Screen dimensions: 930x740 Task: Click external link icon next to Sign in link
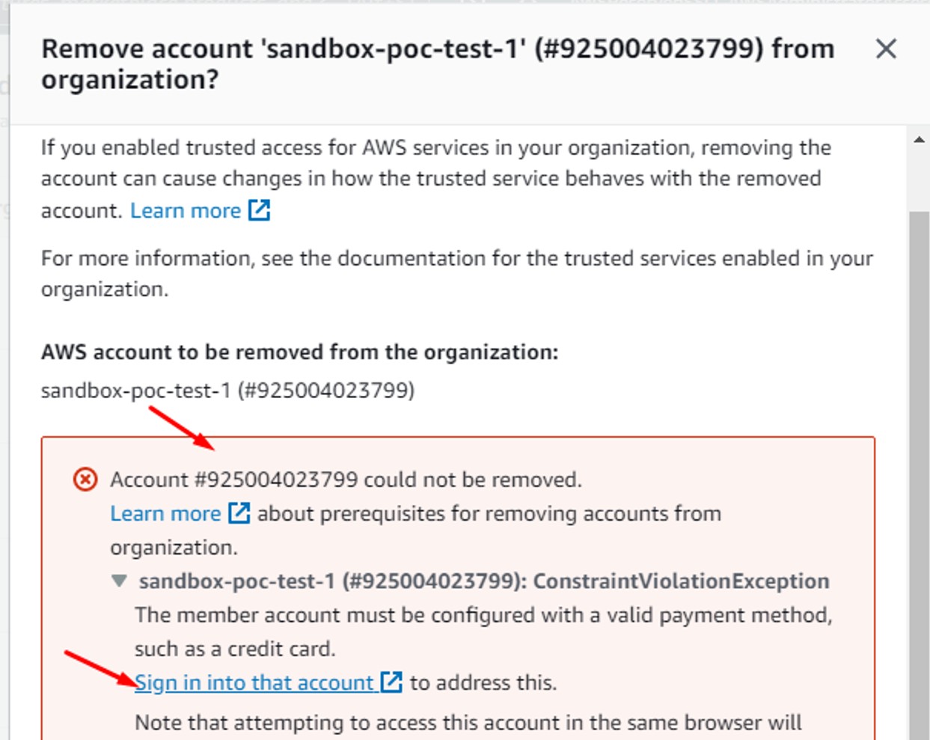coord(391,682)
